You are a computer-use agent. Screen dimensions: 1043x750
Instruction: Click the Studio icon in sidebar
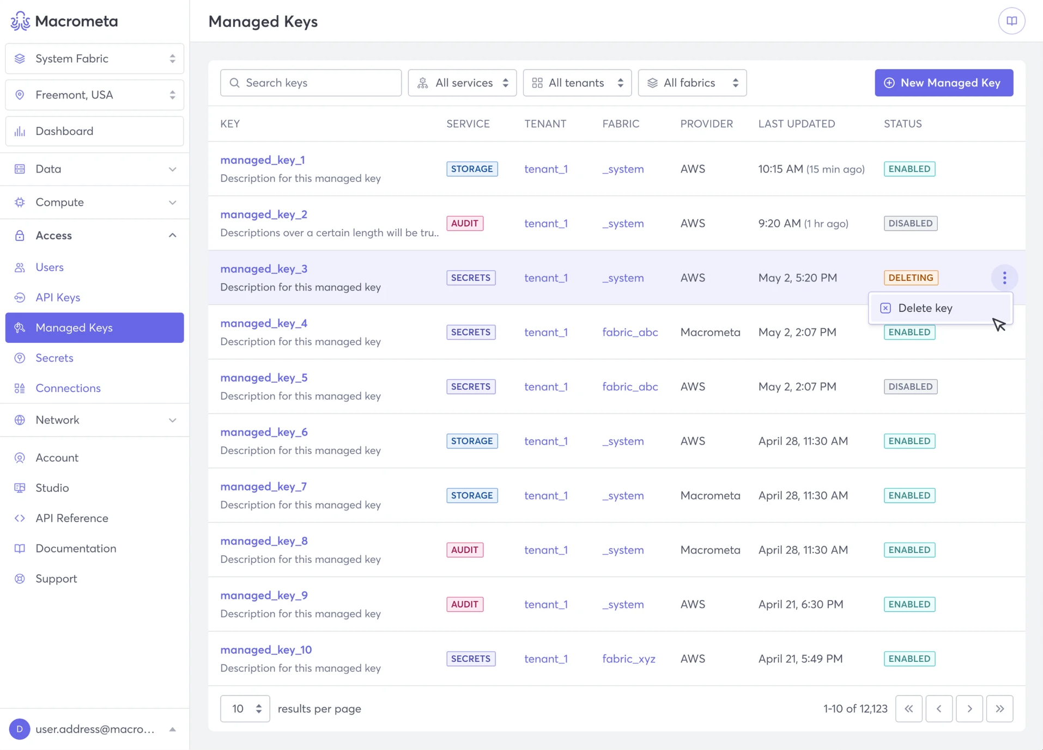pyautogui.click(x=20, y=488)
